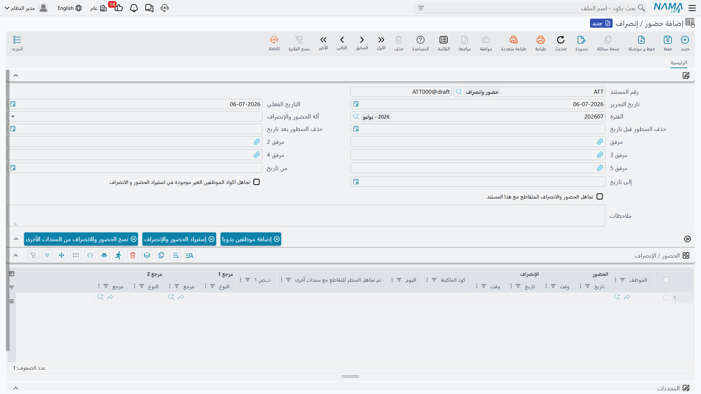Image resolution: width=701 pixels, height=394 pixels.
Task: Click attachment paperclip for مرفق 2
Action: (257, 142)
